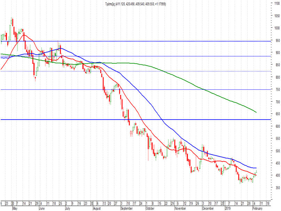The image size is (281, 211).
Task: Click date tick 5 on time axis
Action: 178,203
